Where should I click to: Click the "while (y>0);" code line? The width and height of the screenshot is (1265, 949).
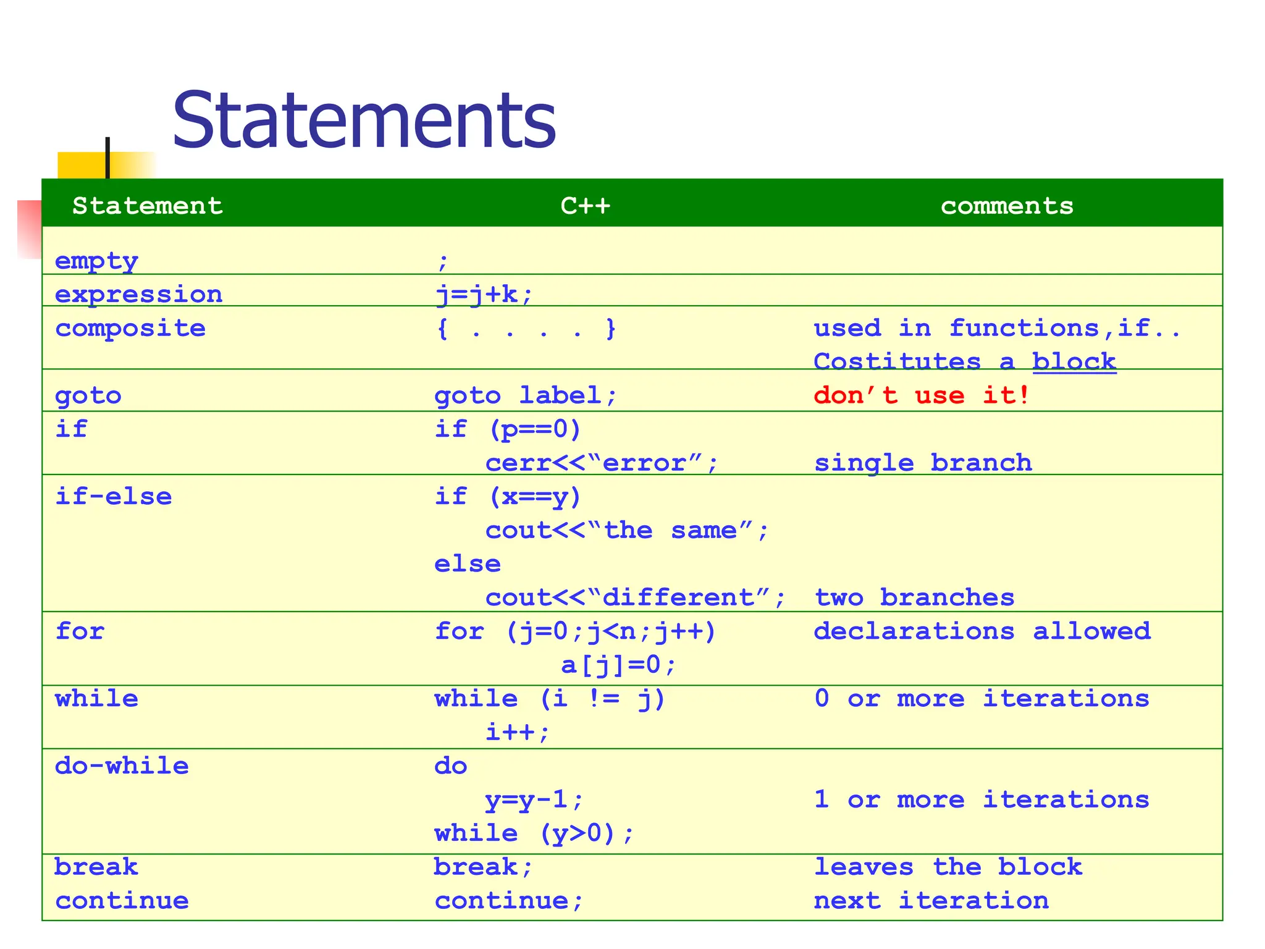[x=534, y=833]
